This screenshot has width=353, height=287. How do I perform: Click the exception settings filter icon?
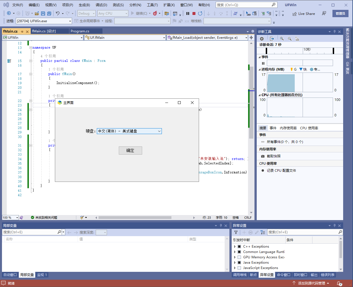pos(236,232)
